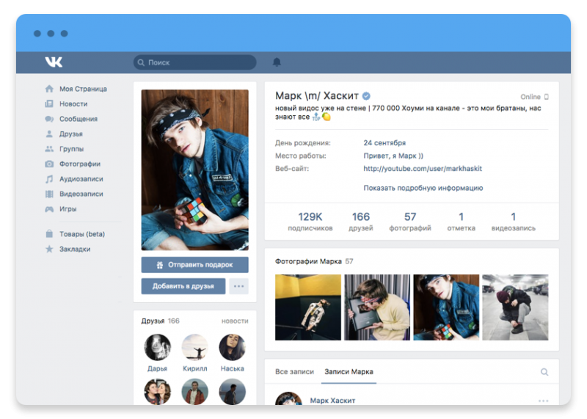Click search icon in wall posts tabs

pos(544,372)
